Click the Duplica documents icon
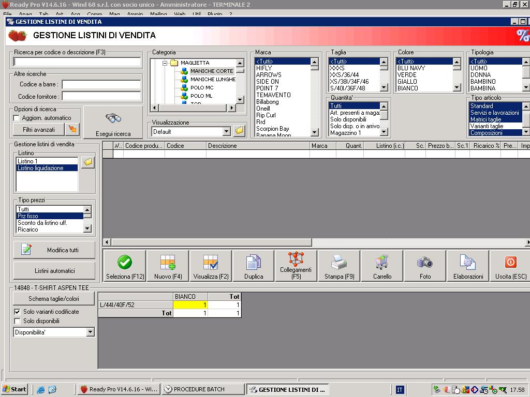Screen dimensions: 530x397 (254, 262)
